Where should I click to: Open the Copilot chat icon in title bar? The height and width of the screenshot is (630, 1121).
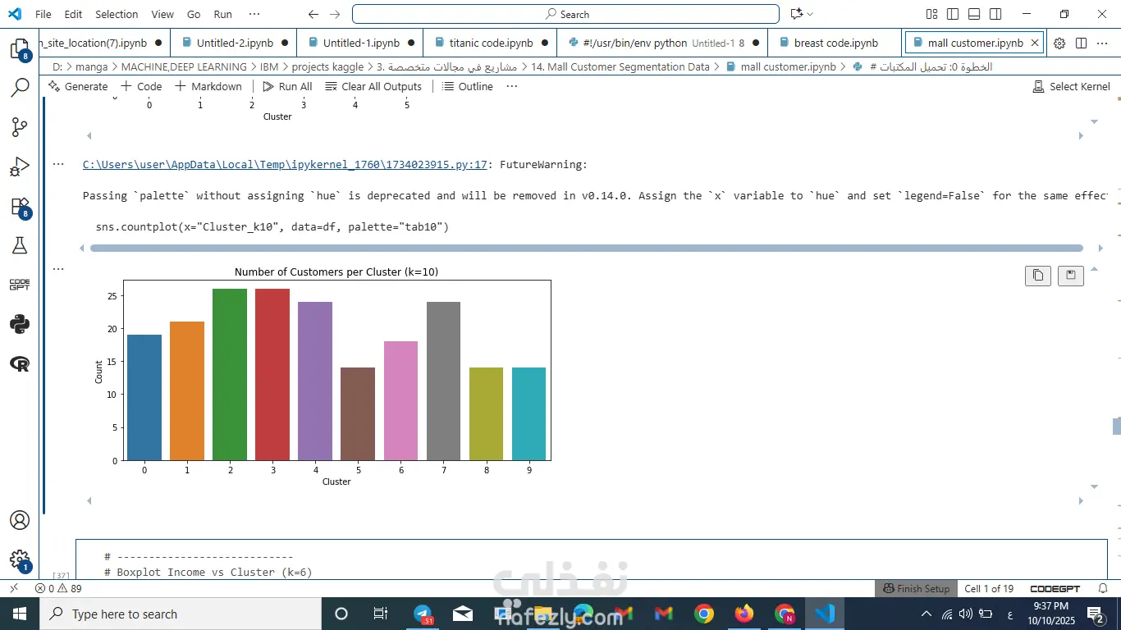[x=795, y=14]
